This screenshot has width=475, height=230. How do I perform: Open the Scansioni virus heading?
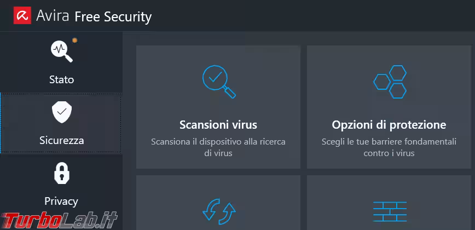point(218,125)
